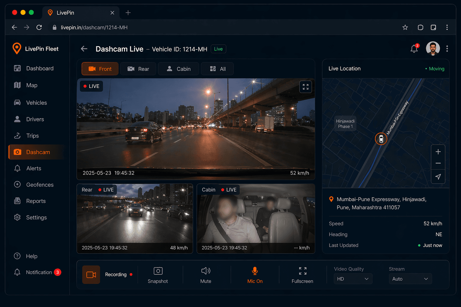This screenshot has width=461, height=307.
Task: Open the header three-dot options menu
Action: (447, 49)
